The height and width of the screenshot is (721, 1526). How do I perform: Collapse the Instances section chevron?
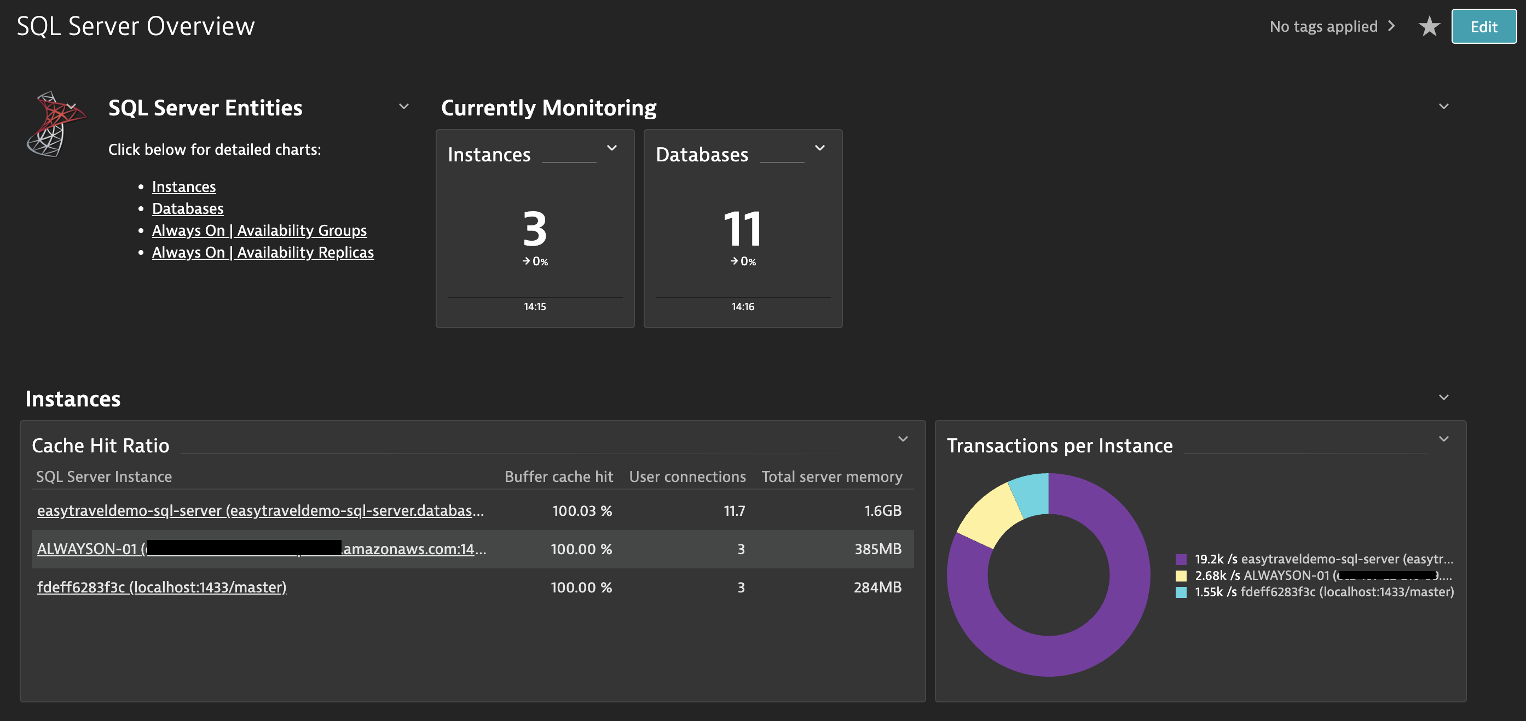(x=1444, y=397)
